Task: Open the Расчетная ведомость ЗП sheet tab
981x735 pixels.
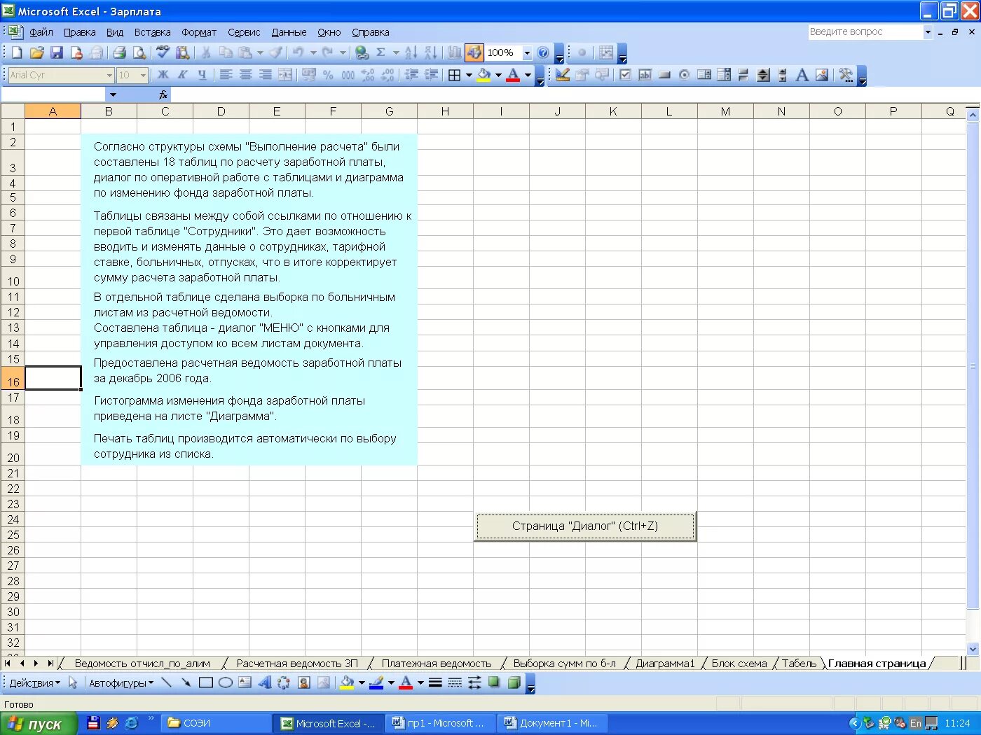Action: point(297,663)
